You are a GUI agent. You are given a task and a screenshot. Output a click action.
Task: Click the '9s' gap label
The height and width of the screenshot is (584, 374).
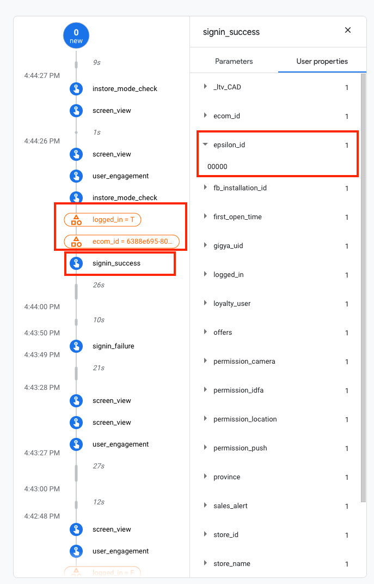click(97, 63)
